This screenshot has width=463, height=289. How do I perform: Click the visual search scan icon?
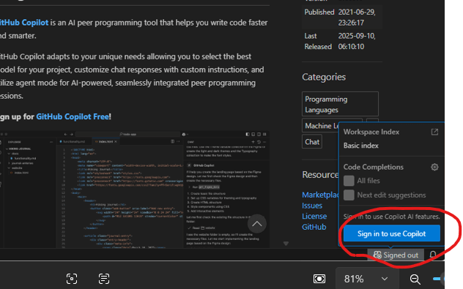pos(72,279)
